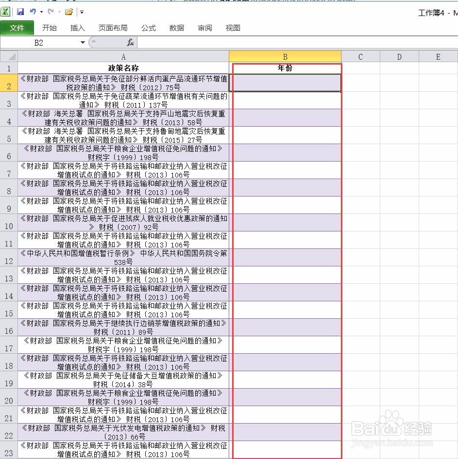458x459 pixels.
Task: Open the Undo history dropdown arrow
Action: [41, 11]
